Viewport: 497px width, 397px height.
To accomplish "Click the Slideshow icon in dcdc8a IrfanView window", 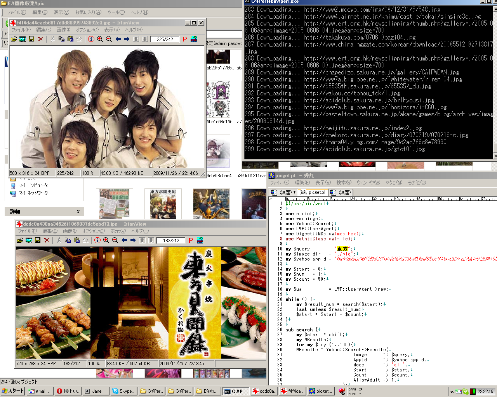I will (x=29, y=240).
